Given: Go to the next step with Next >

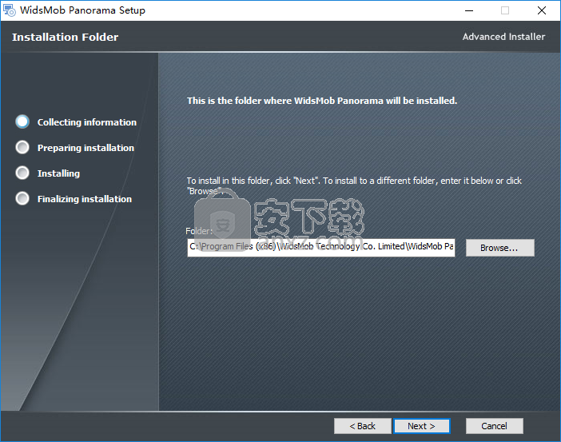Looking at the screenshot, I should pos(421,426).
